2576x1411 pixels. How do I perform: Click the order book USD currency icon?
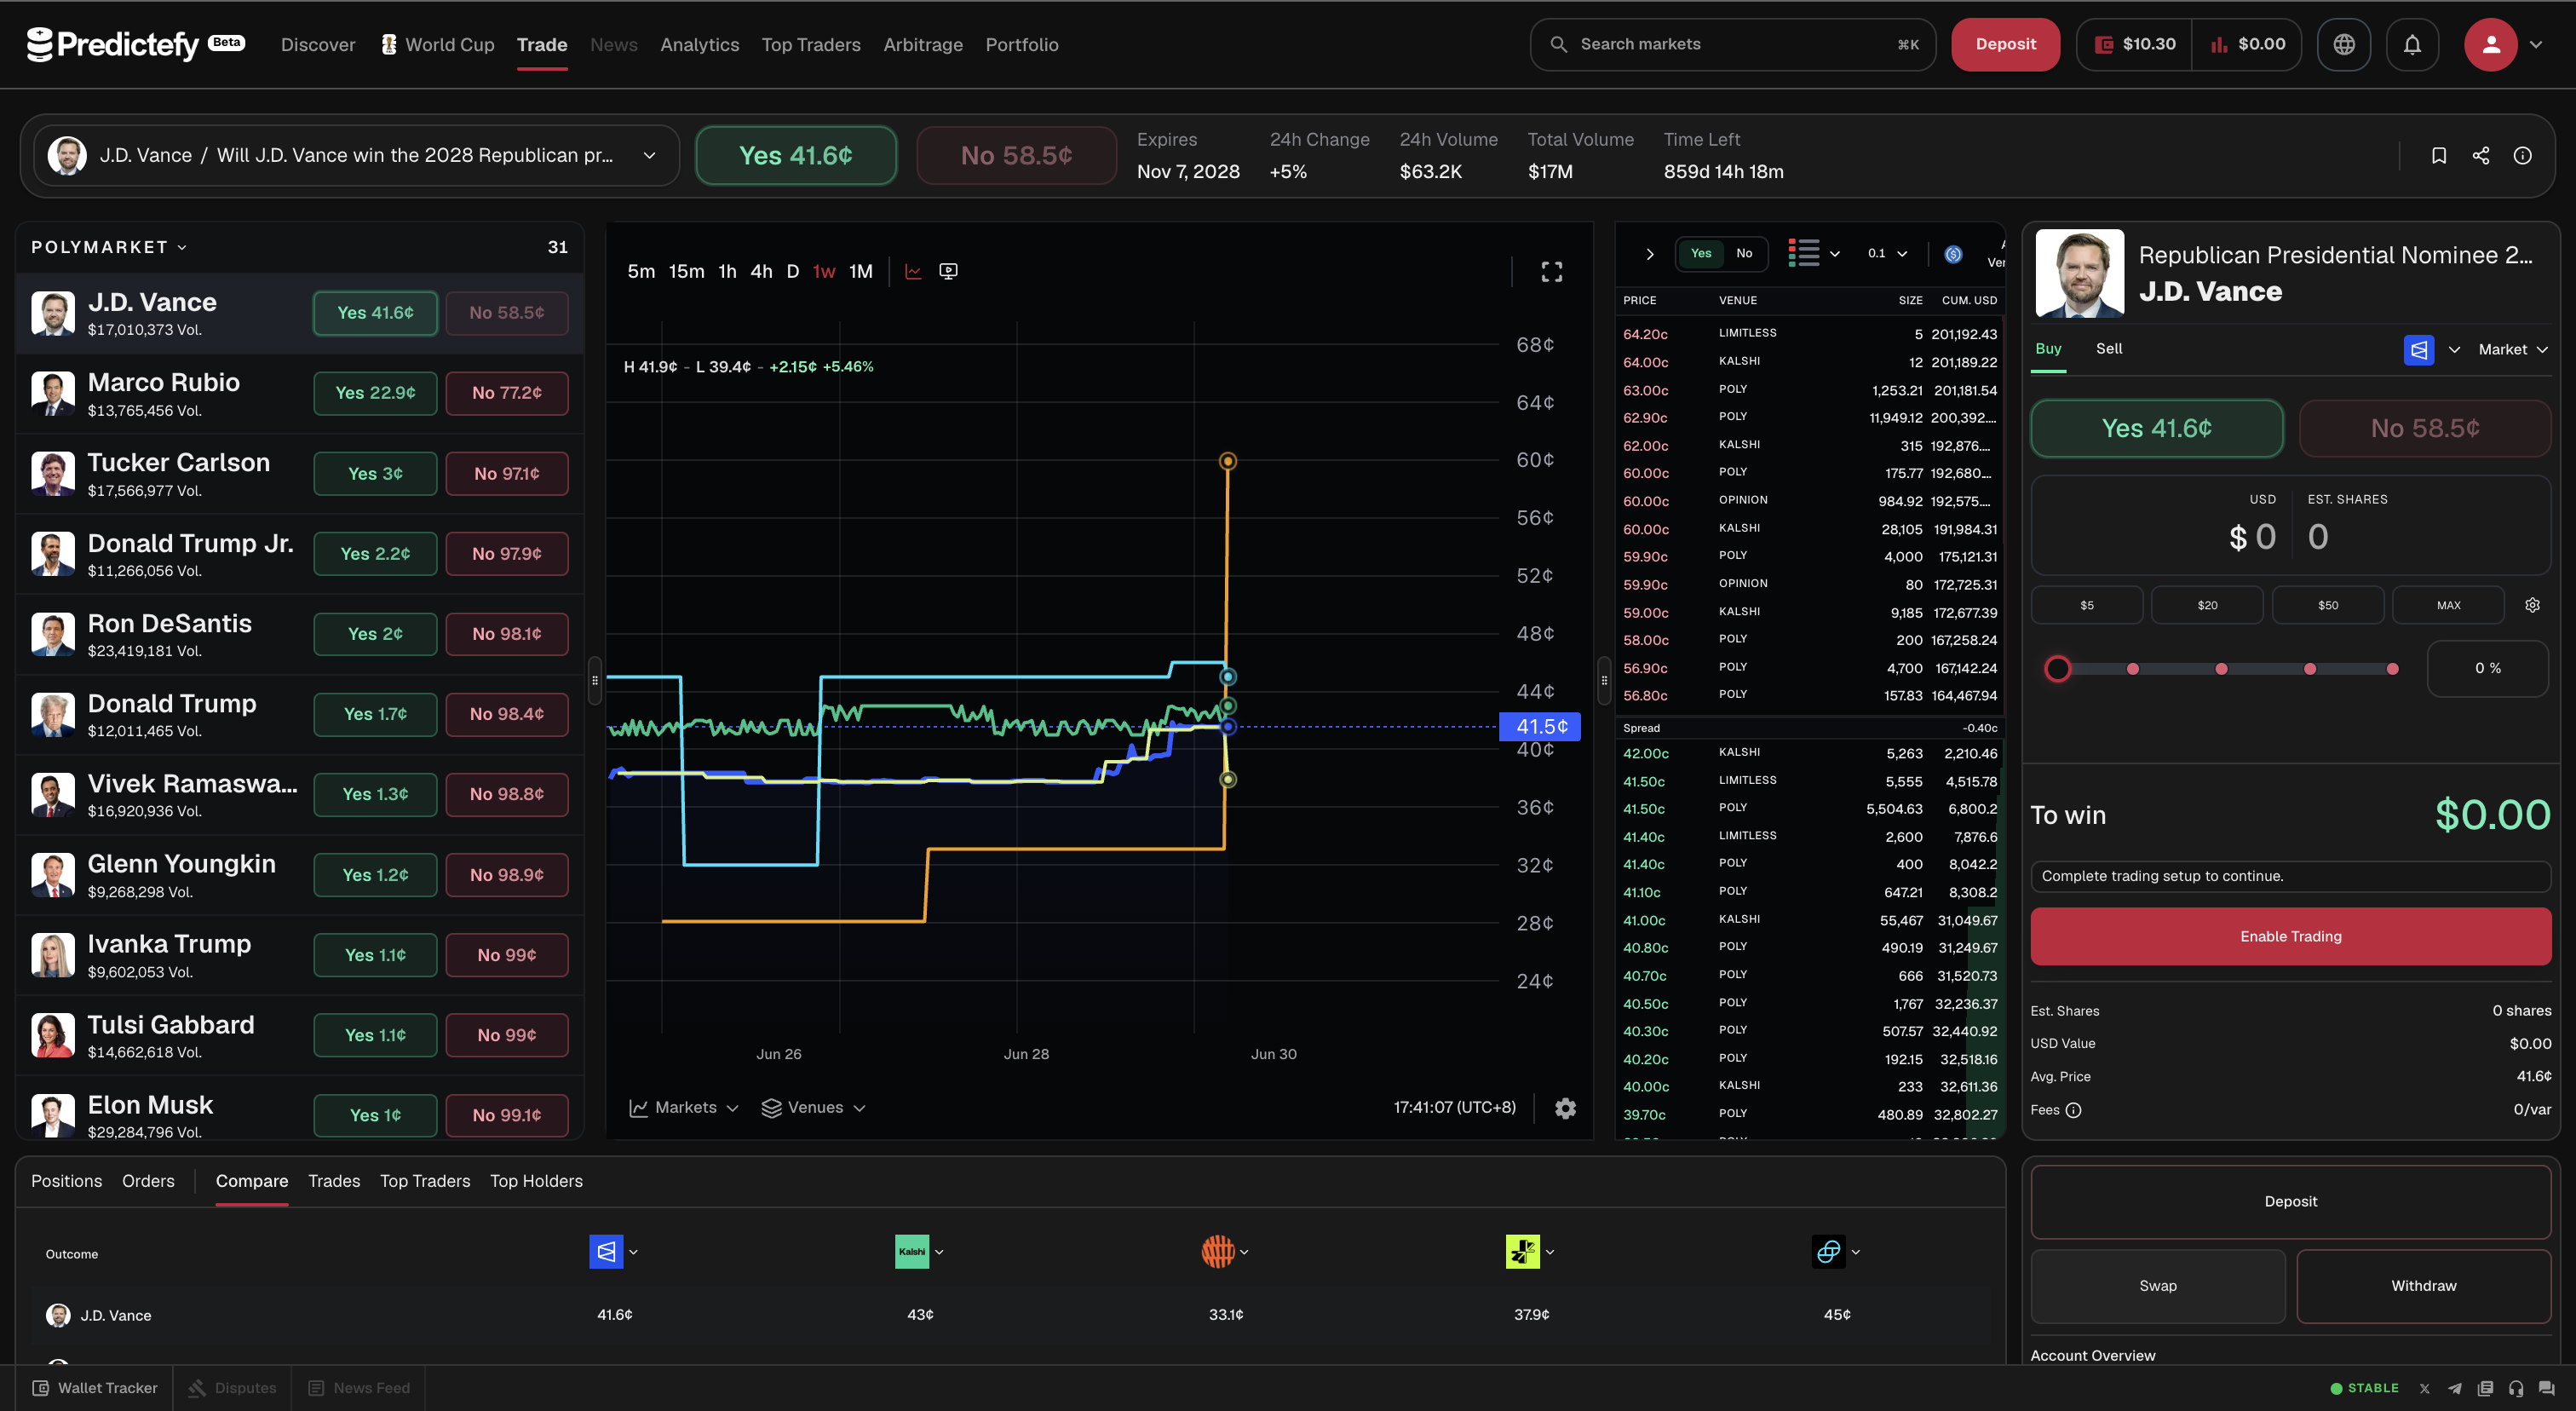(x=1953, y=254)
